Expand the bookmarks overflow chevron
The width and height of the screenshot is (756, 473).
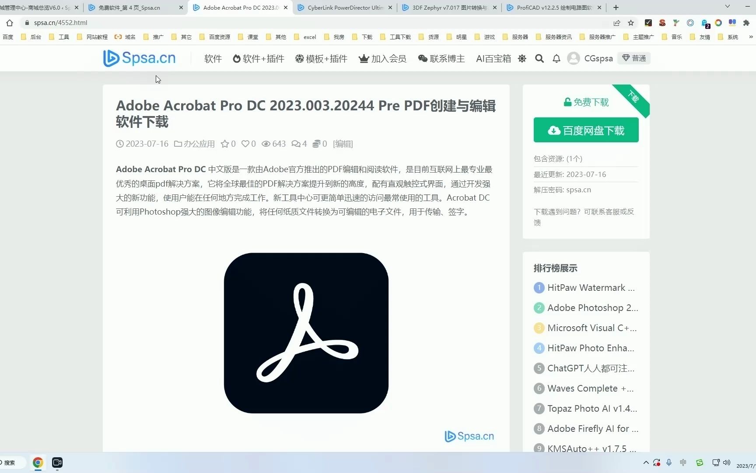click(x=751, y=37)
